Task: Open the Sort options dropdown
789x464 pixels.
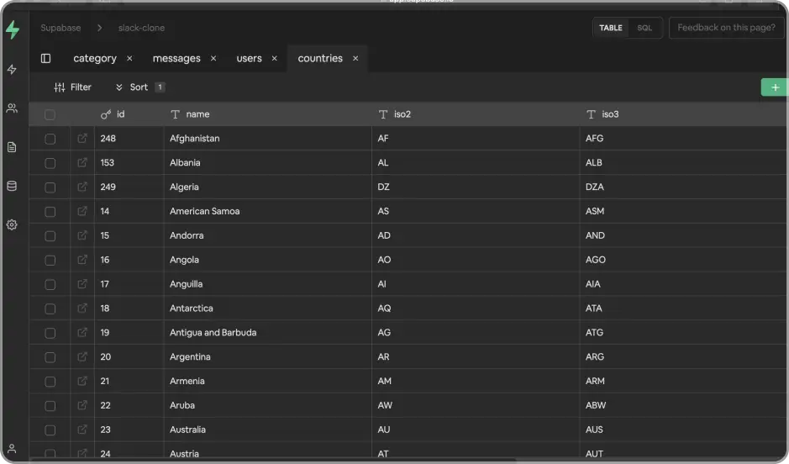Action: [139, 87]
